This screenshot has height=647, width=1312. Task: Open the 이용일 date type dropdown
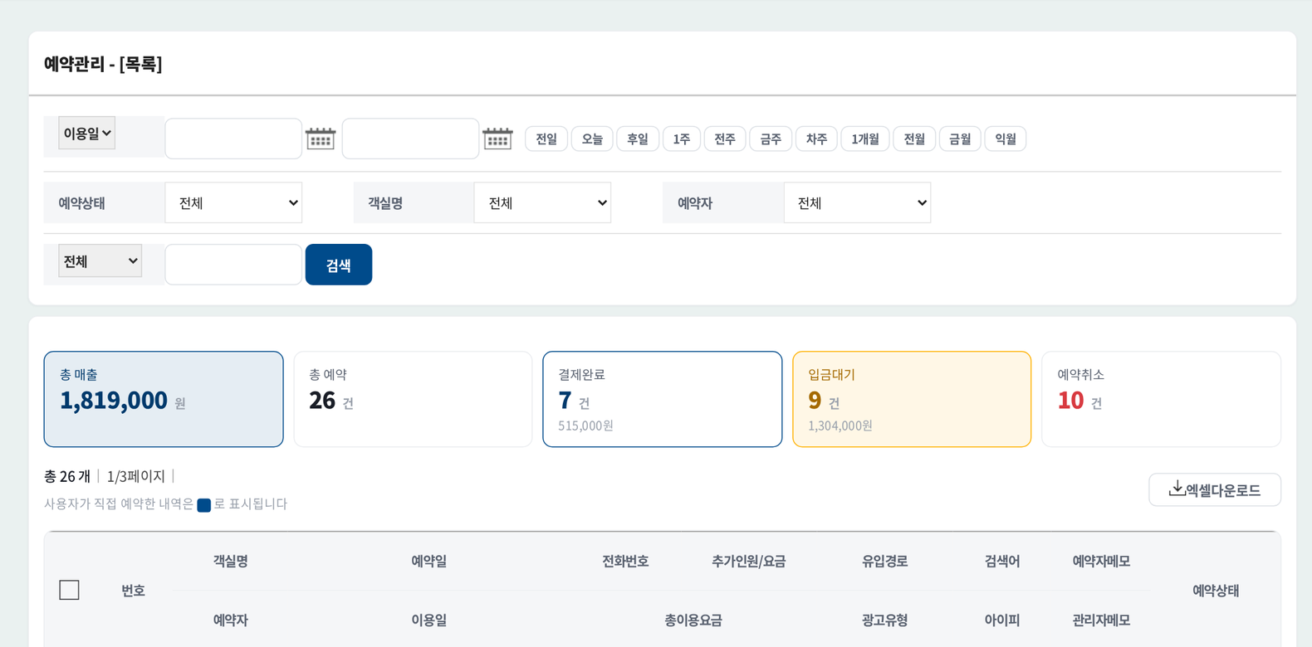point(86,134)
